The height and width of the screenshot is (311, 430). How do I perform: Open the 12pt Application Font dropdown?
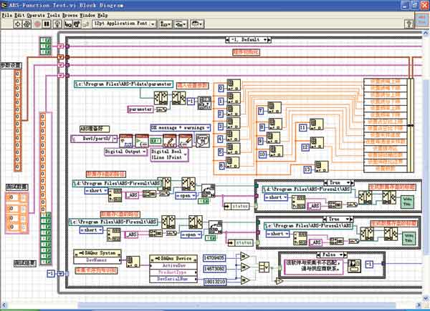(120, 24)
